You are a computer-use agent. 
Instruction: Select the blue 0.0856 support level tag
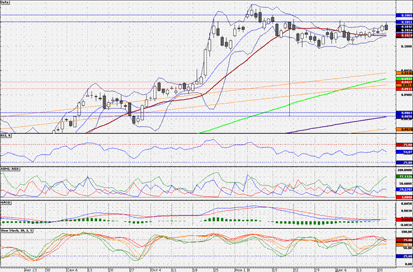tap(404, 116)
